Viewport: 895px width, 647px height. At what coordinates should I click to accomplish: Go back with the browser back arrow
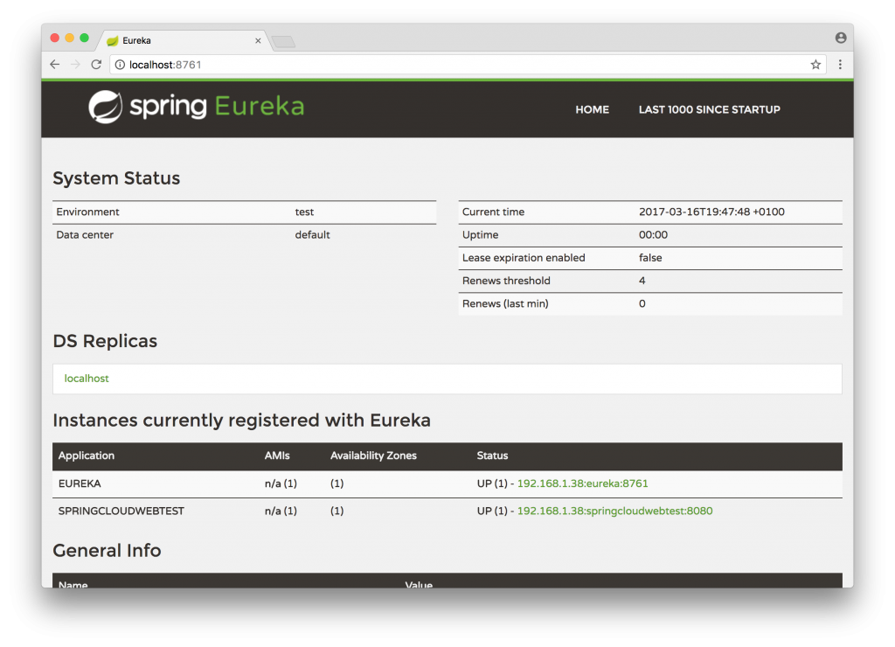coord(55,65)
